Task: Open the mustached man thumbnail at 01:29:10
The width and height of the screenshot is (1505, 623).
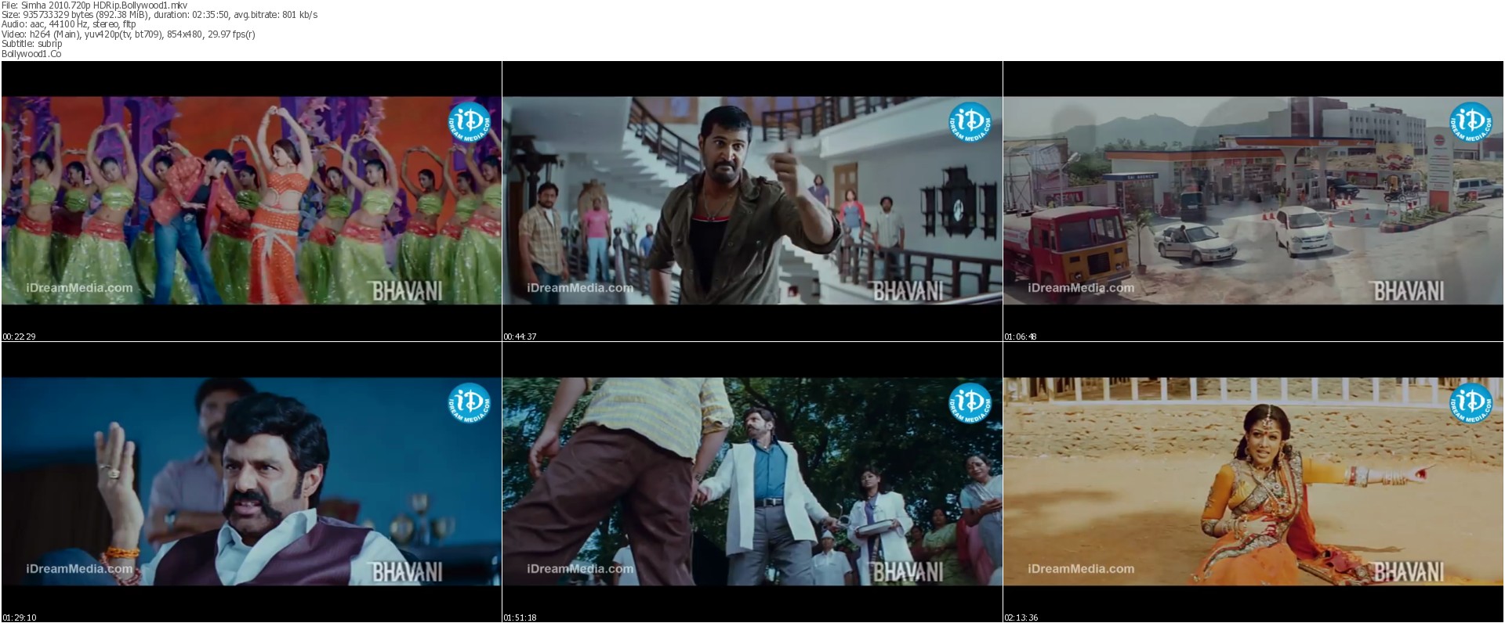Action: pyautogui.click(x=252, y=482)
